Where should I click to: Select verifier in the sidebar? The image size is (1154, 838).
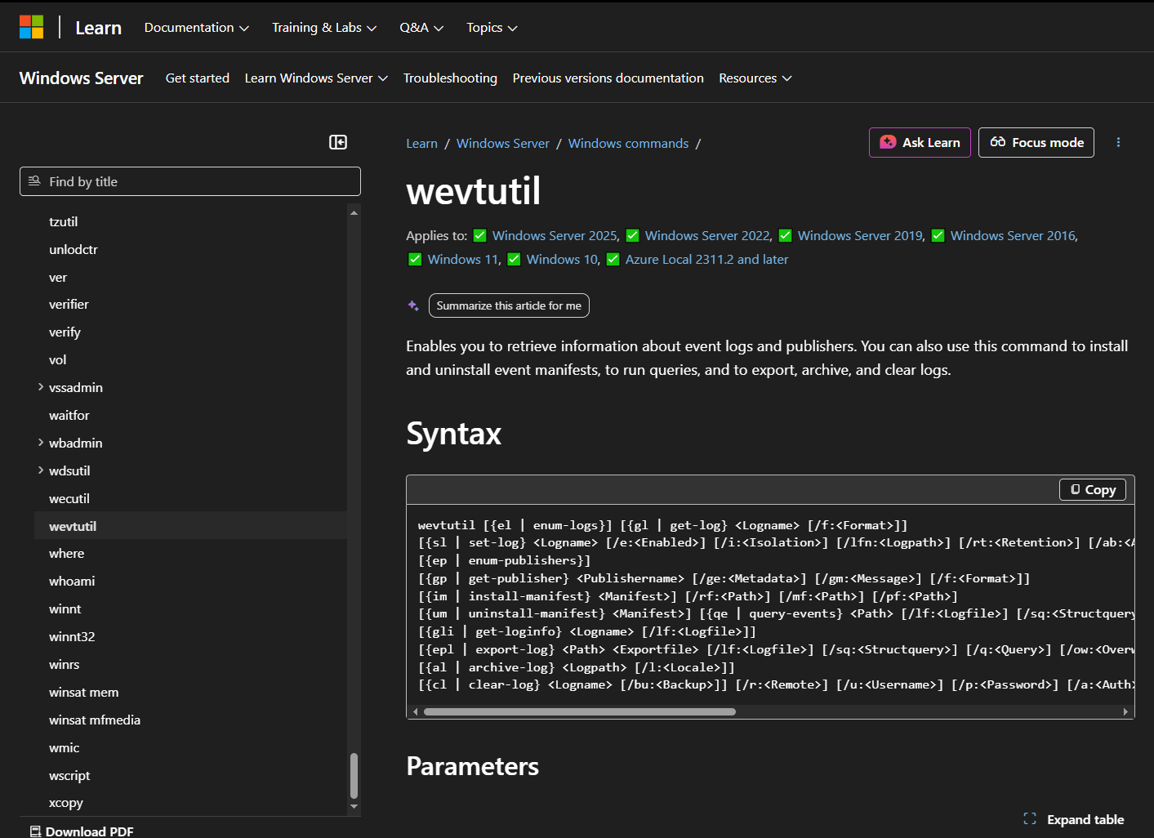pos(69,304)
